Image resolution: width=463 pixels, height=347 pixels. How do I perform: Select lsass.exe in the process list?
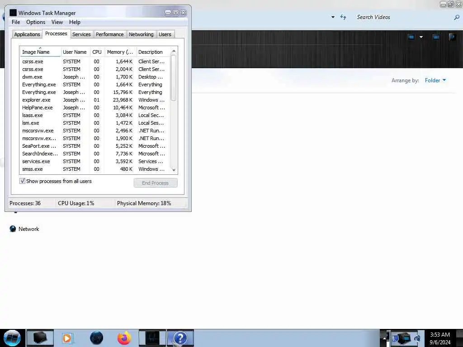coord(94,115)
